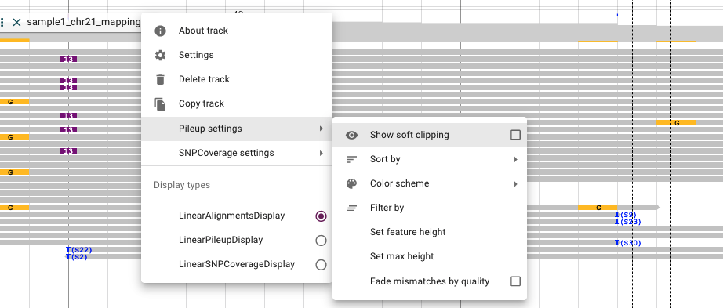The width and height of the screenshot is (723, 308).
Task: Click the sample1_chr21_mapping track label
Action: point(83,22)
